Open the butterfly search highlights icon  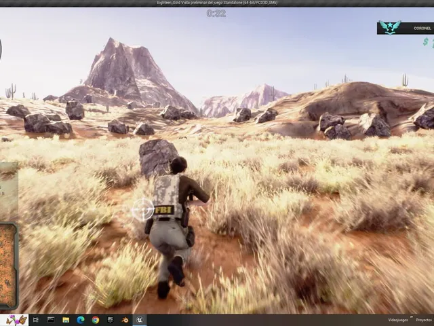coord(16,320)
